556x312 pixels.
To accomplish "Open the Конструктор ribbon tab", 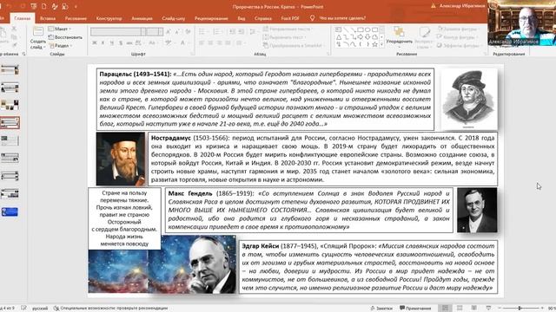I will [109, 18].
